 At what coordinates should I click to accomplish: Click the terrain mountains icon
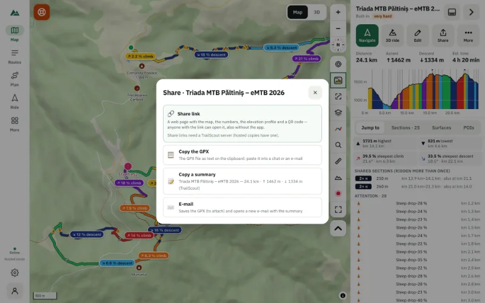coord(338,178)
